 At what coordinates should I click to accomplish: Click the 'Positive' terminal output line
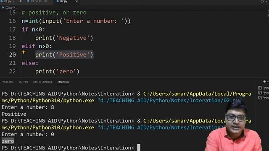pyautogui.click(x=14, y=114)
